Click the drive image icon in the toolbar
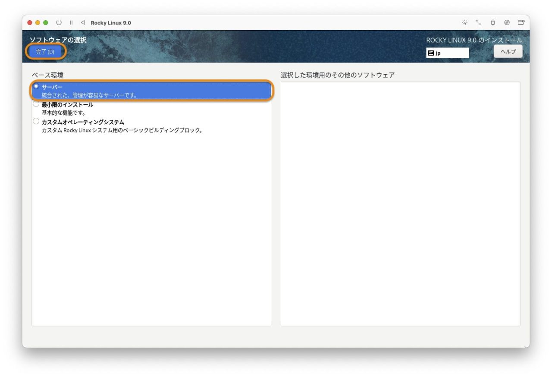This screenshot has width=552, height=377. (506, 22)
